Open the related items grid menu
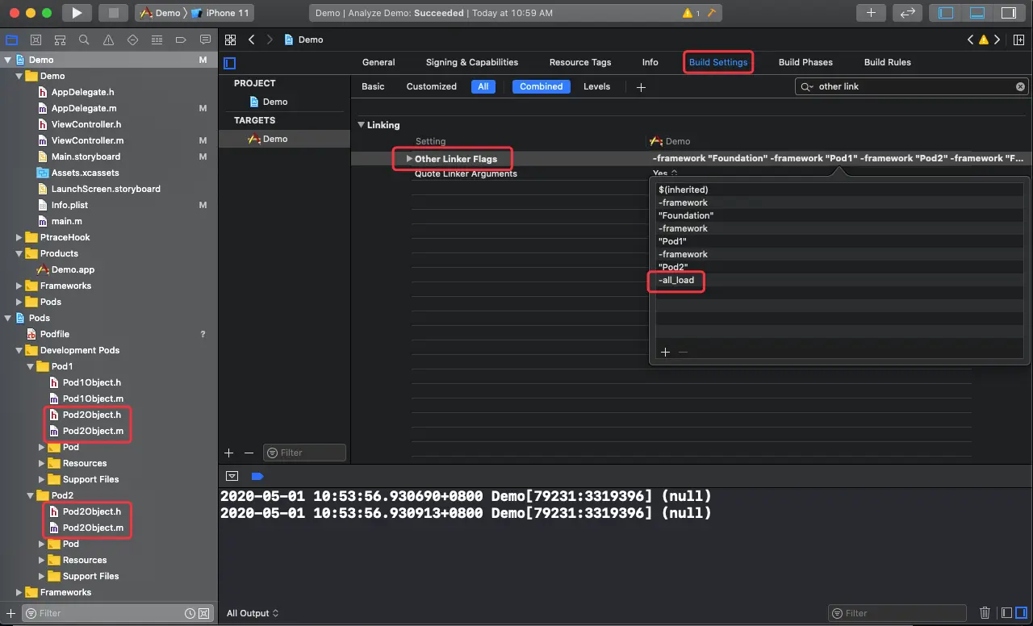Image resolution: width=1033 pixels, height=626 pixels. (x=230, y=40)
